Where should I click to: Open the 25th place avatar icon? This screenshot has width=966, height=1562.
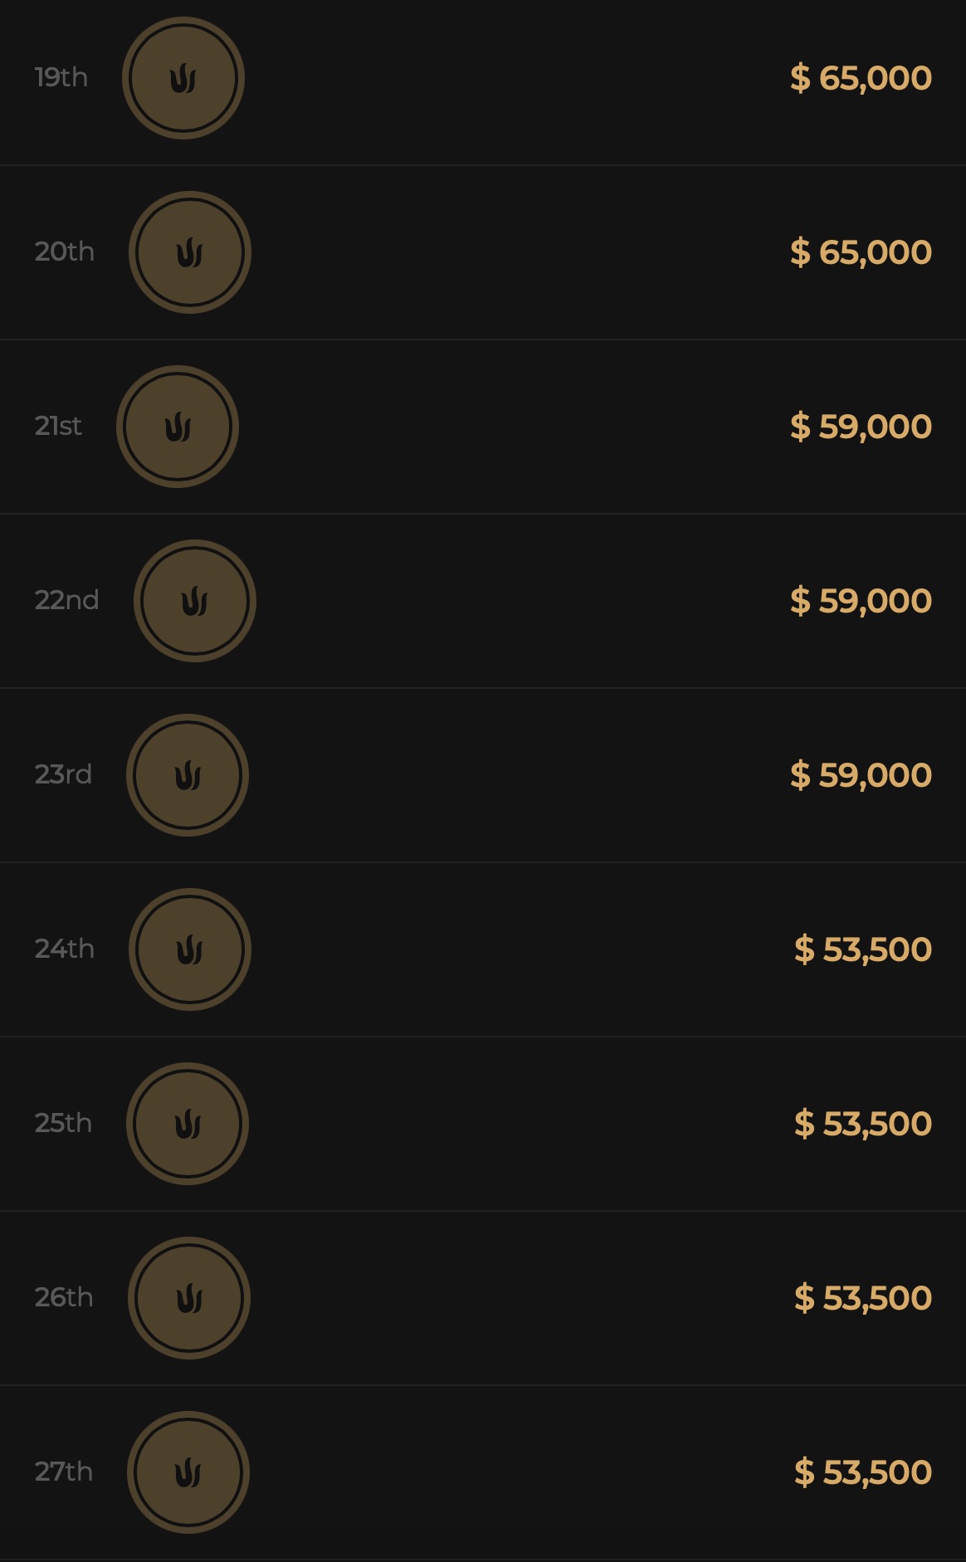point(188,1124)
